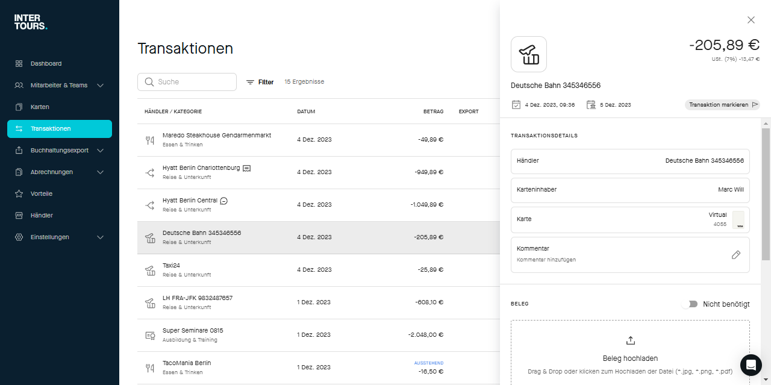The image size is (771, 385).
Task: Click the upload icon above Beleg hochladen
Action: coord(630,340)
